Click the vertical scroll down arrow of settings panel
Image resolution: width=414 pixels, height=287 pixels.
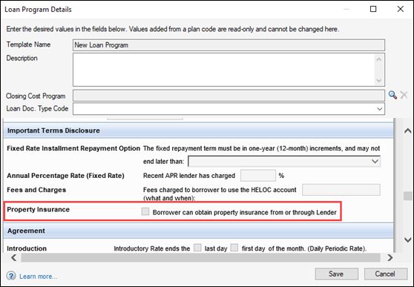[x=407, y=240]
